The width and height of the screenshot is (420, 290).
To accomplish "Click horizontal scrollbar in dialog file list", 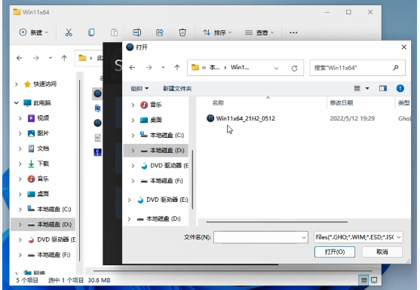I will point(277,222).
